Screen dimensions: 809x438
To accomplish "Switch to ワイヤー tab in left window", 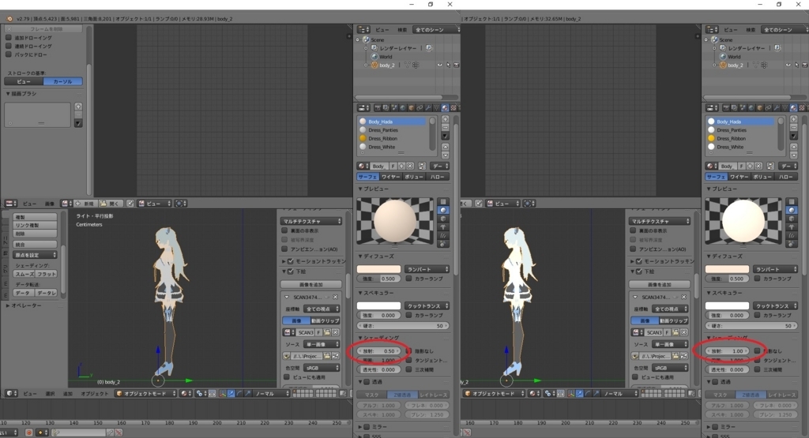I will [390, 177].
